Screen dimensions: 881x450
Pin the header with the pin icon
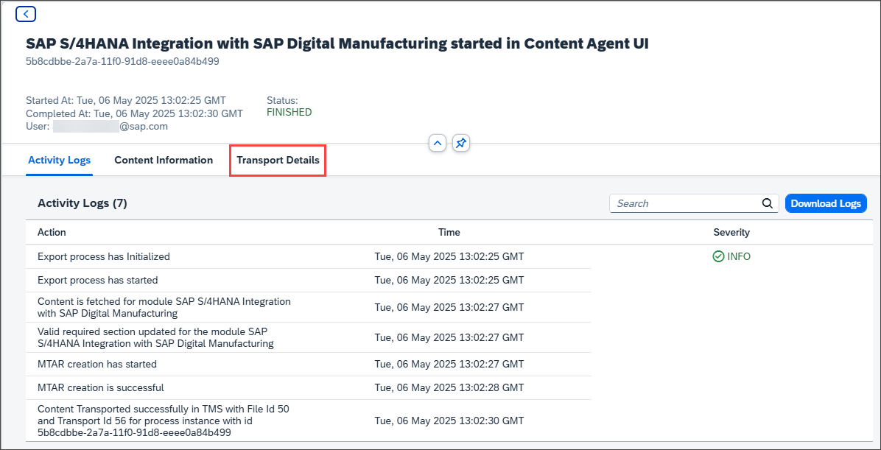coord(460,144)
